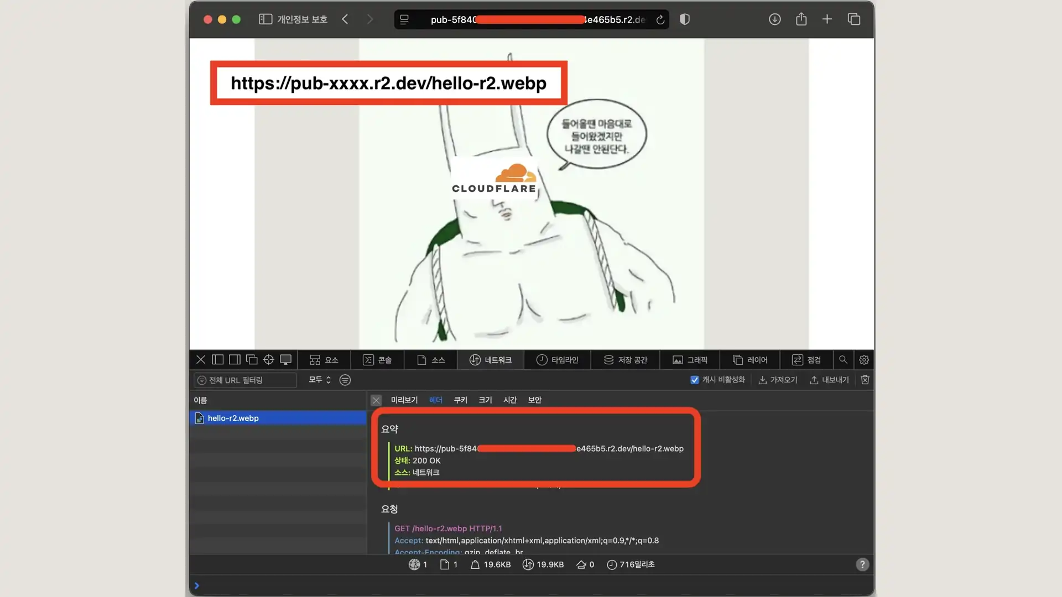Open the 그래픽 (Graphics) tab
The height and width of the screenshot is (597, 1062).
[x=690, y=360]
